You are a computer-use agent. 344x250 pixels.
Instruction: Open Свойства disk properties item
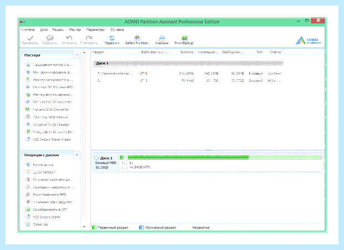[37, 225]
